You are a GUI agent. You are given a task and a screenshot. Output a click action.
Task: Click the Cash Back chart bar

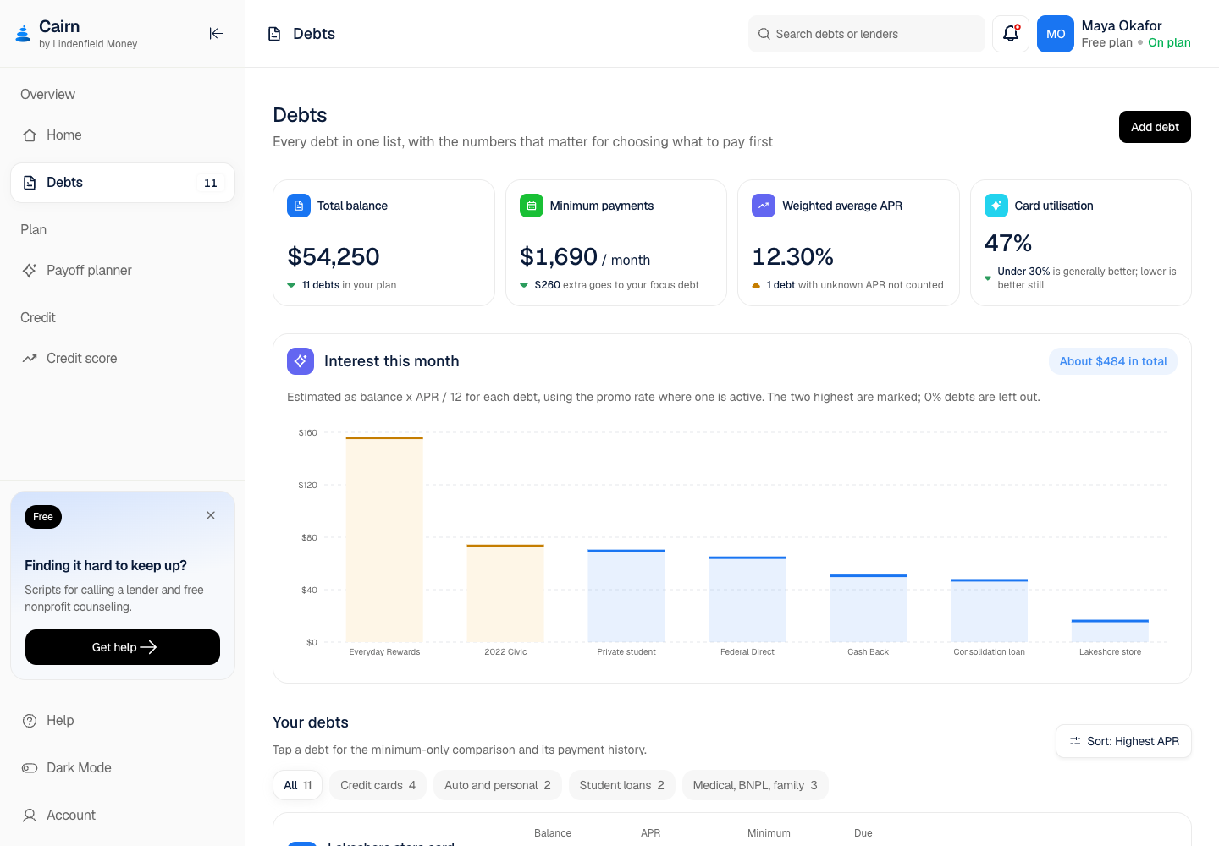tap(868, 608)
